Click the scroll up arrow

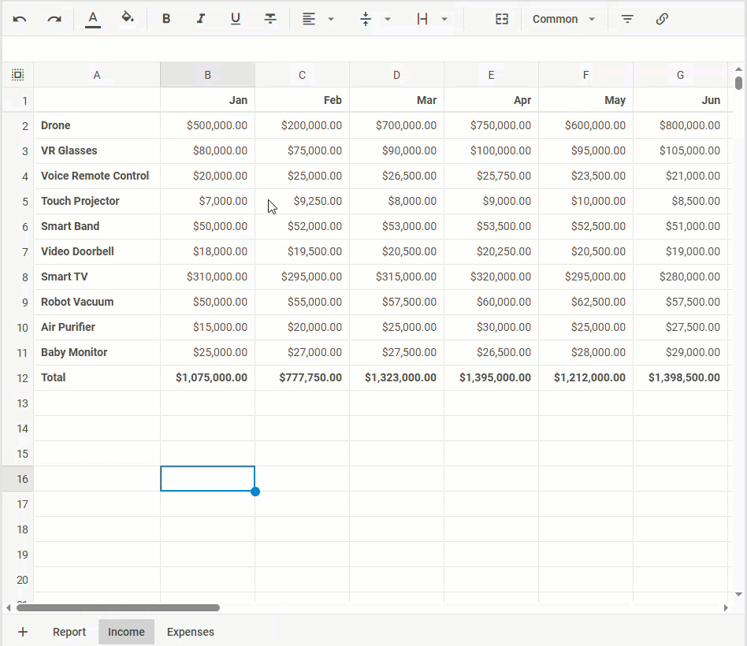click(738, 69)
